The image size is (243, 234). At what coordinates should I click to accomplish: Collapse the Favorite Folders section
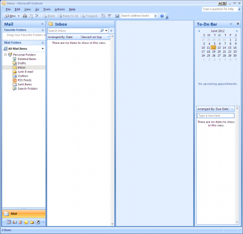[42, 30]
